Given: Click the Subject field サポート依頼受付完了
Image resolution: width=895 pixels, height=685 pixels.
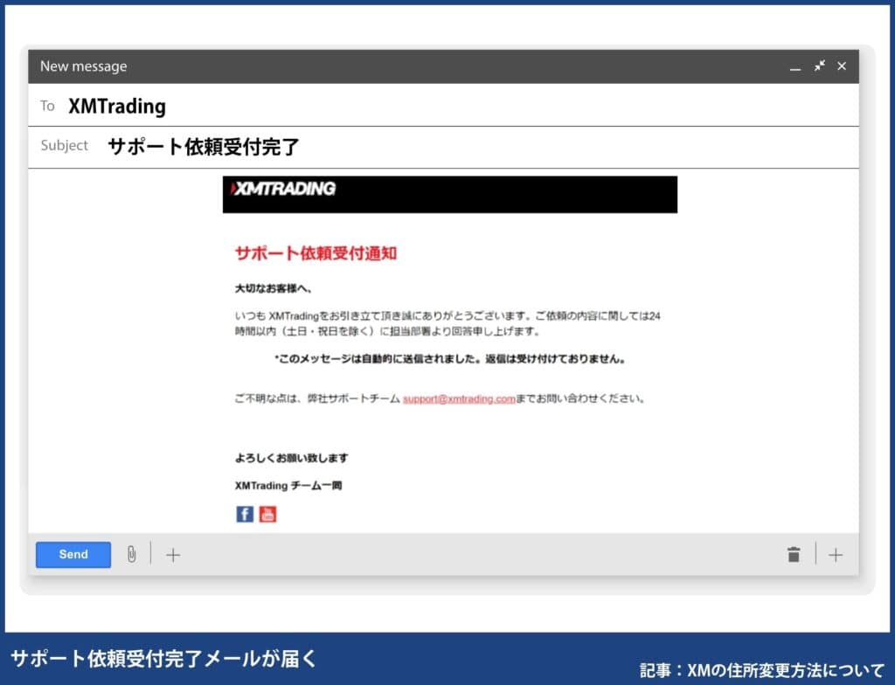Looking at the screenshot, I should [443, 147].
